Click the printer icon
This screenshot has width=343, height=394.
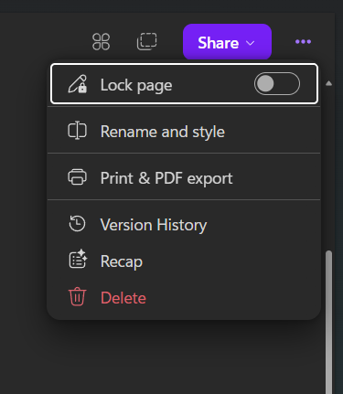tap(77, 177)
